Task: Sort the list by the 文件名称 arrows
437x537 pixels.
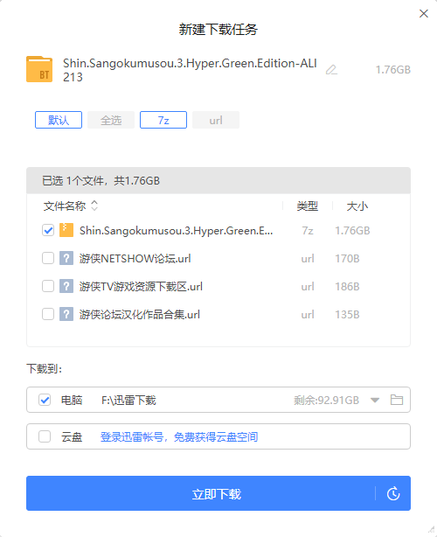Action: [x=94, y=206]
